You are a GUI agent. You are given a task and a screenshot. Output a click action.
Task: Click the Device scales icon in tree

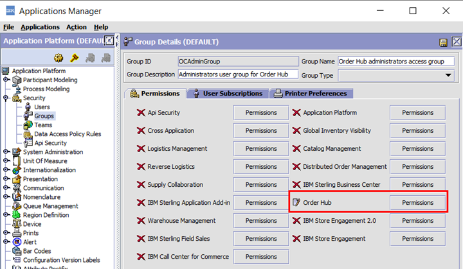tap(17, 224)
